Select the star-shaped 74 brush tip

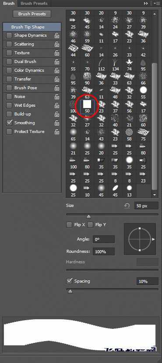pos(129,62)
